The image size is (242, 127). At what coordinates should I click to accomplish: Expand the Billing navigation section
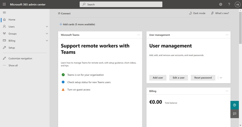click(47, 41)
